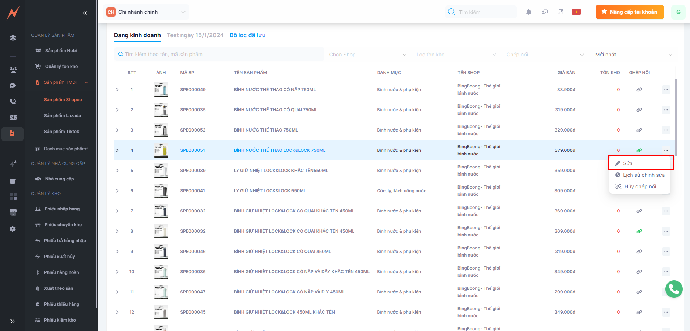Click Nâng cấp tài khoản button
This screenshot has height=331, width=690.
coord(629,12)
